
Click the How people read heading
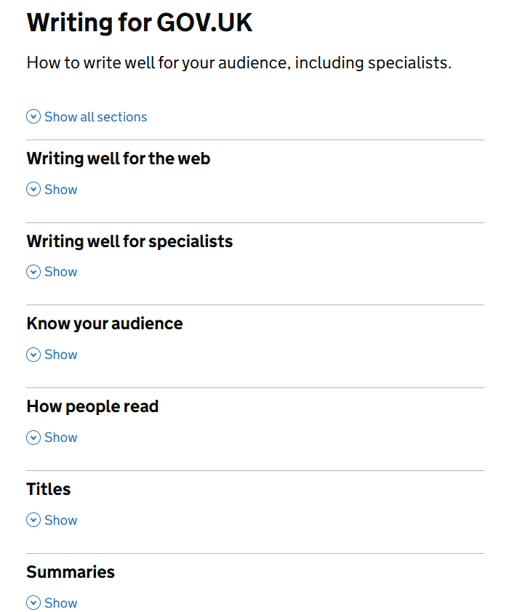click(92, 406)
